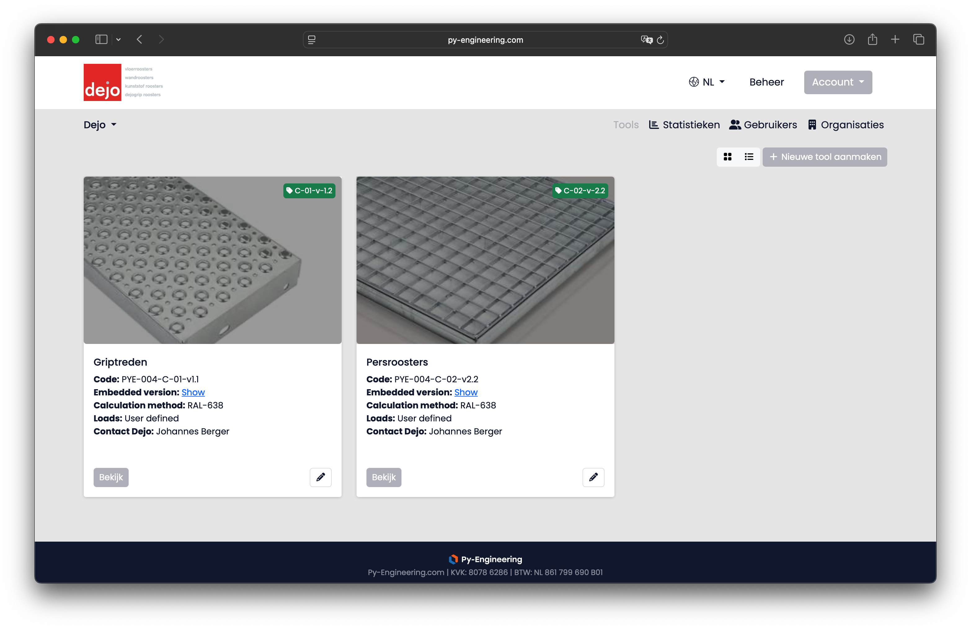The image size is (971, 629).
Task: Click the C-01-v-1.2 green tag badge
Action: [309, 191]
